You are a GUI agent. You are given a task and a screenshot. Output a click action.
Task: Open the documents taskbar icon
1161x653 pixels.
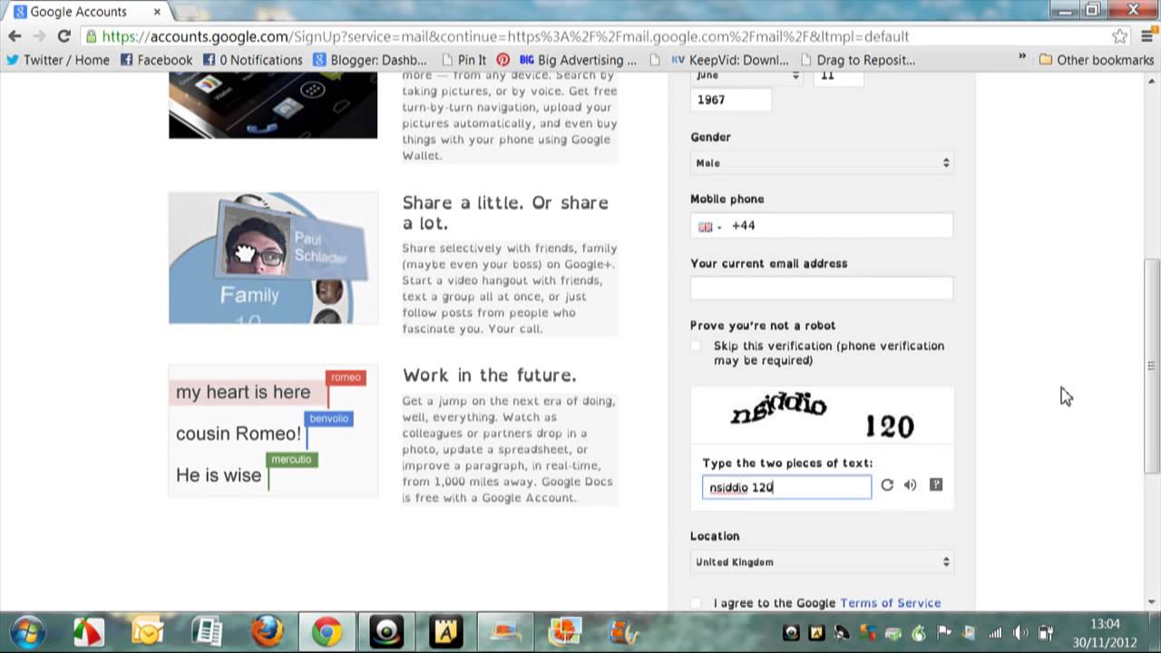[x=208, y=631]
